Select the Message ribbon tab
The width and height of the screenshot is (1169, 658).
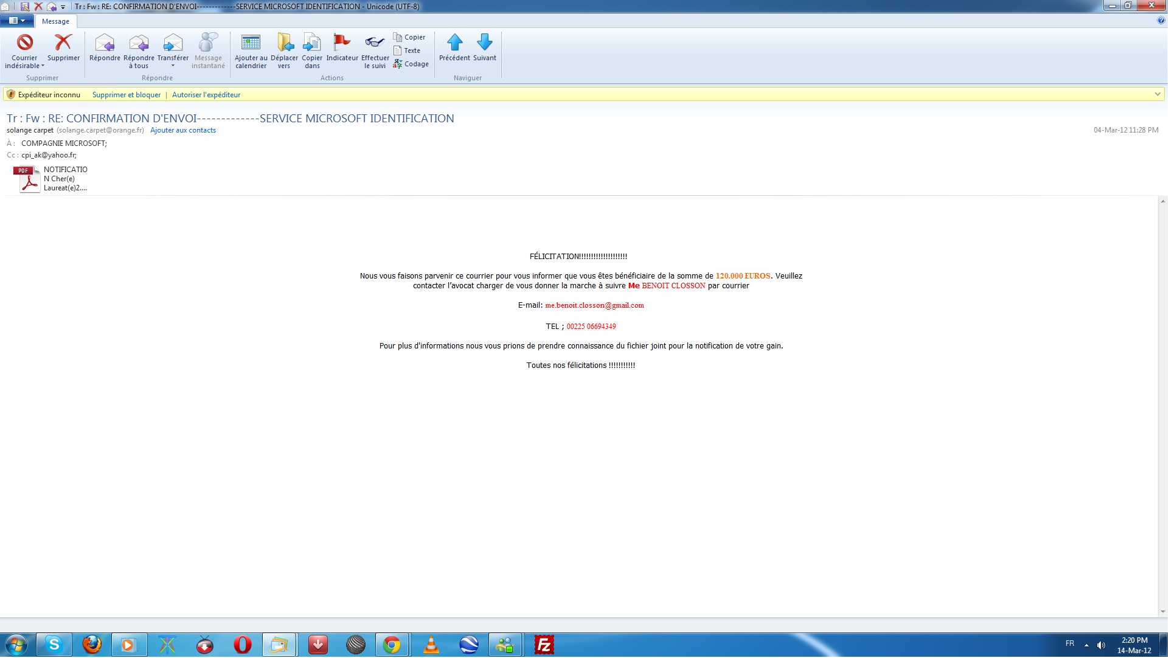point(55,21)
